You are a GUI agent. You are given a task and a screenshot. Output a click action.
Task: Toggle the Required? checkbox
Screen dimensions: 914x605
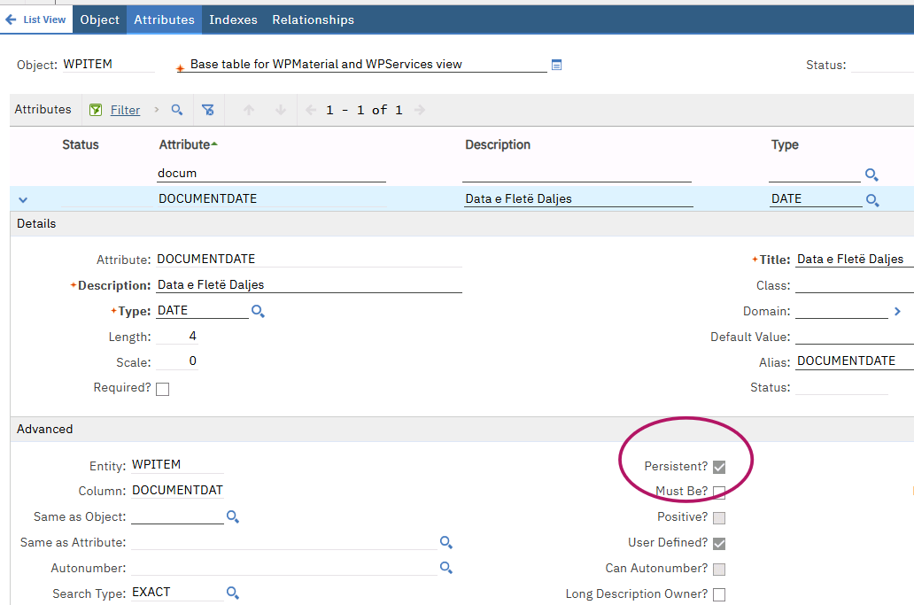coord(162,389)
